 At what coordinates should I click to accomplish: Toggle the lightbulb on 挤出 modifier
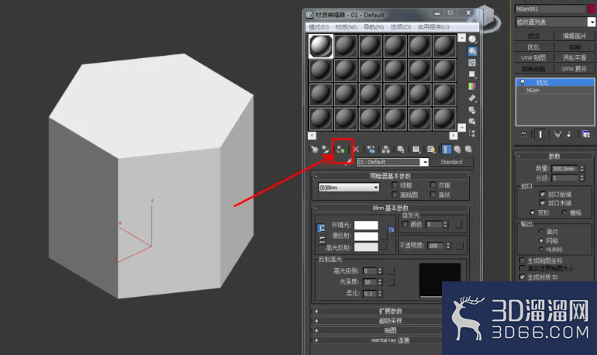(x=523, y=82)
